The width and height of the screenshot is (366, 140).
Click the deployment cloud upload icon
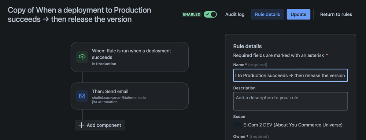pos(82,57)
